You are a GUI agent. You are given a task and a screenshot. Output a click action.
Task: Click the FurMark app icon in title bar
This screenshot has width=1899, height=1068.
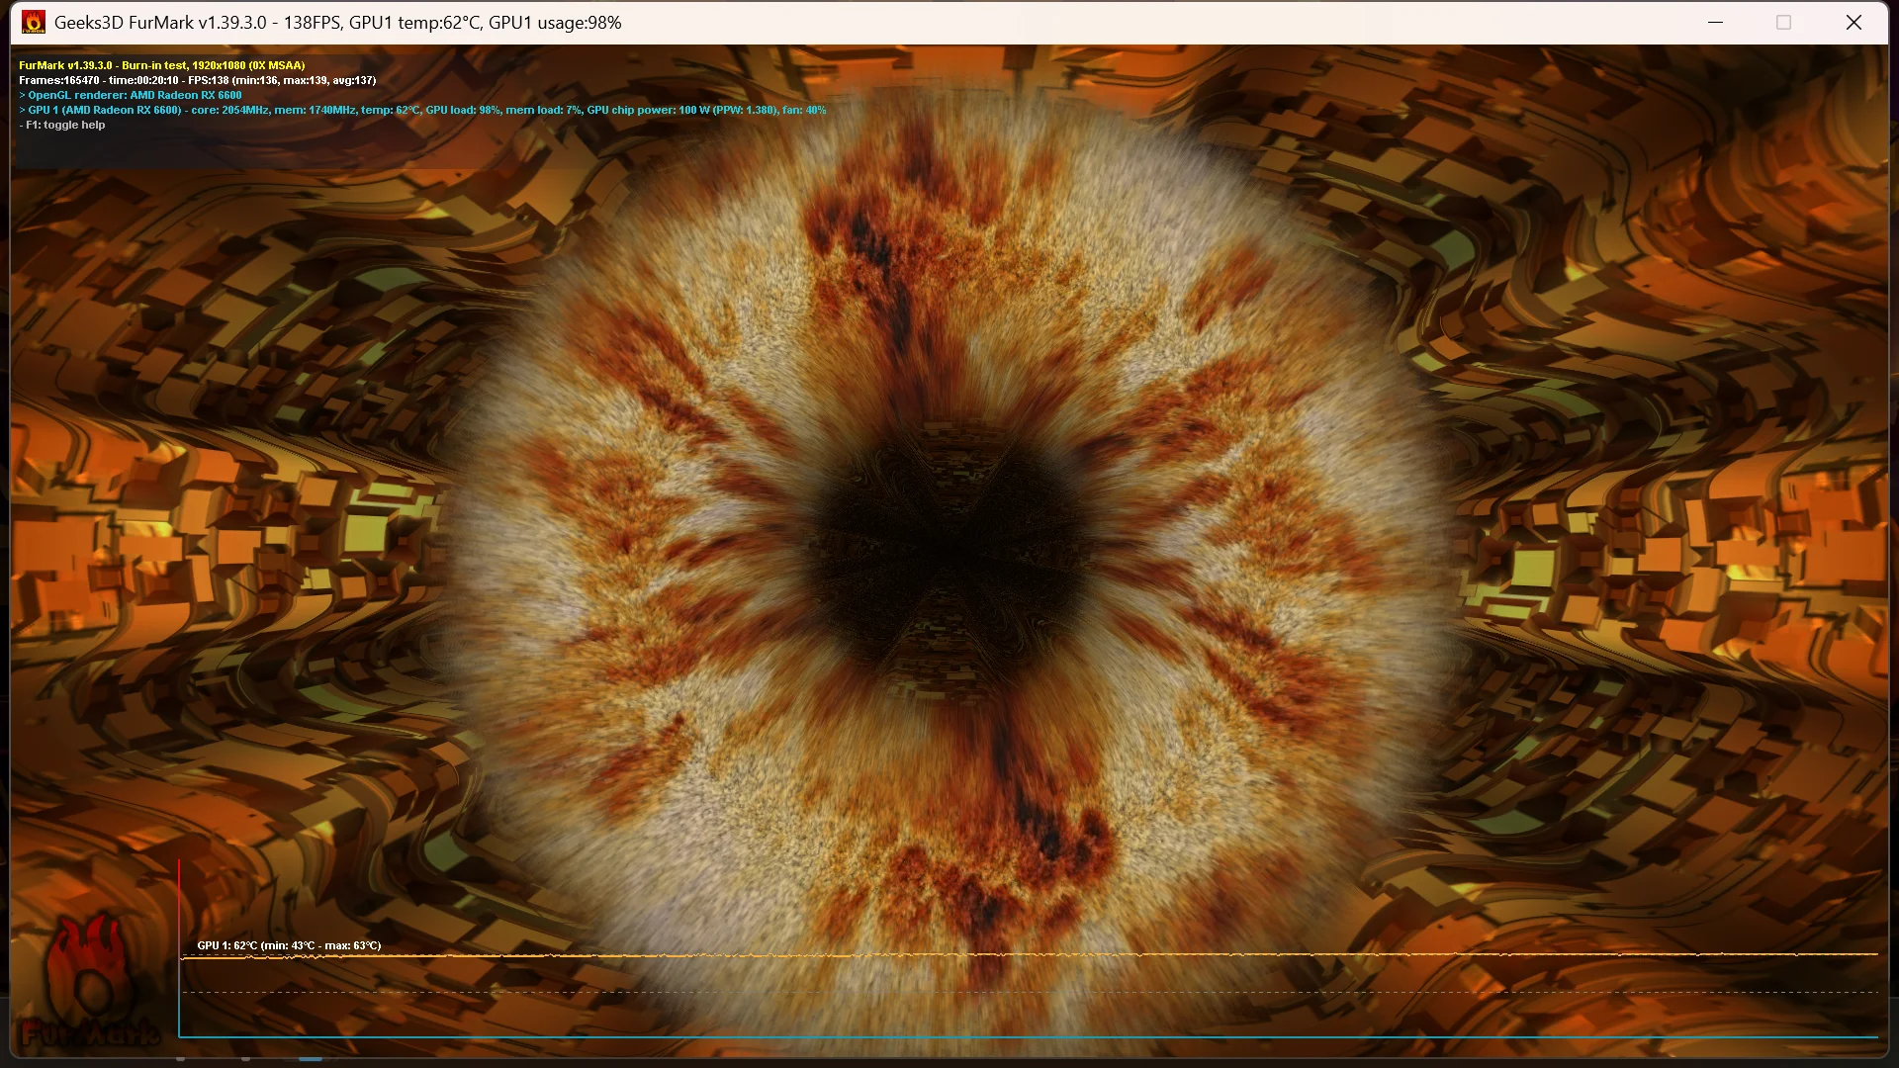pos(34,22)
